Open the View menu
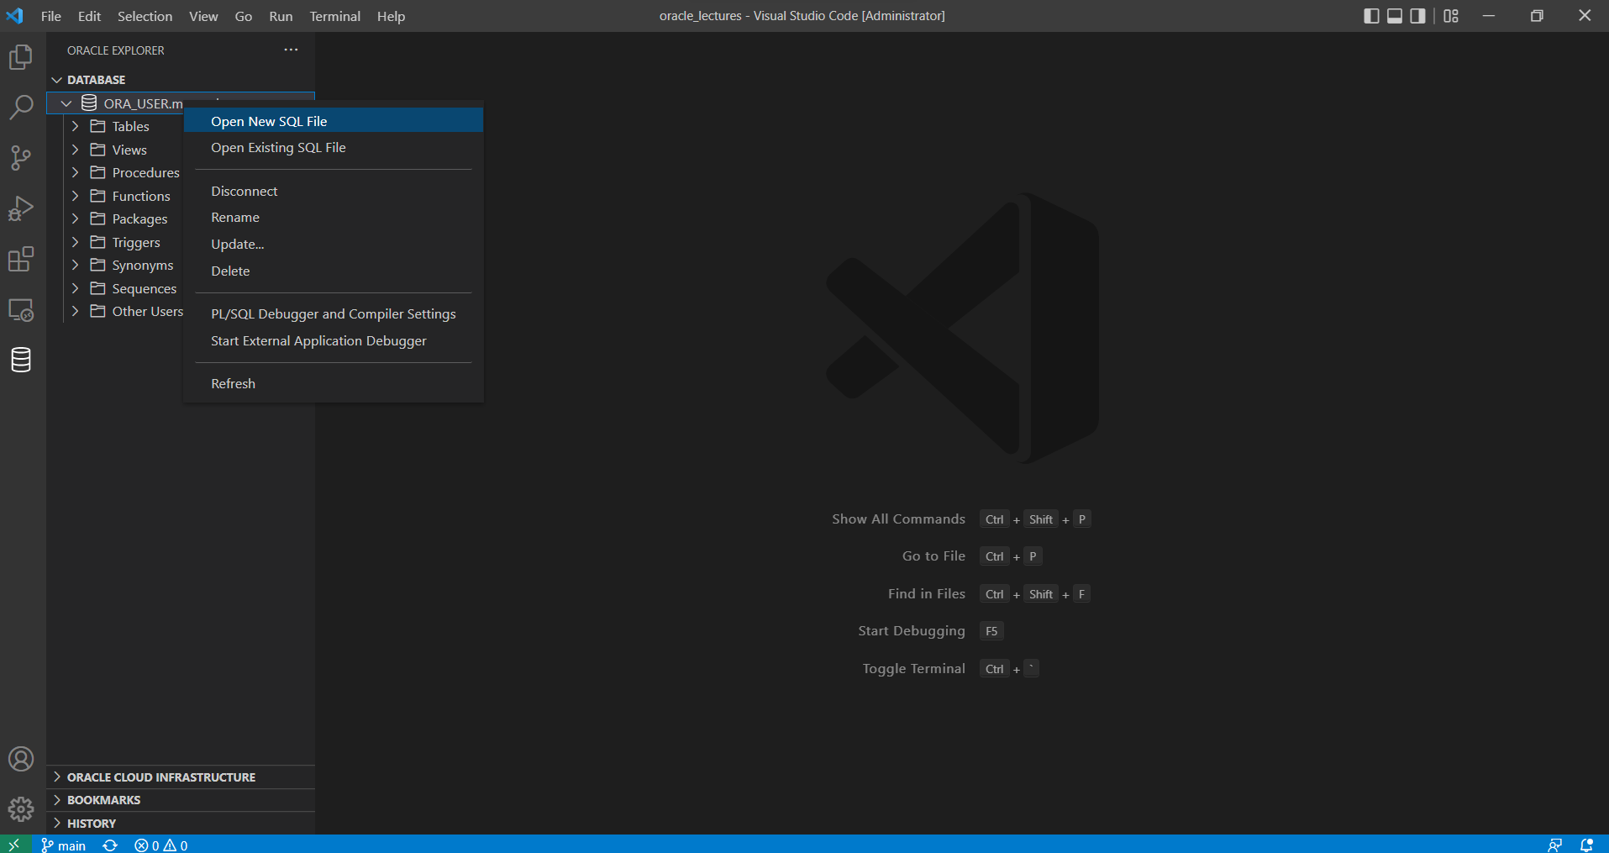1609x853 pixels. click(203, 16)
